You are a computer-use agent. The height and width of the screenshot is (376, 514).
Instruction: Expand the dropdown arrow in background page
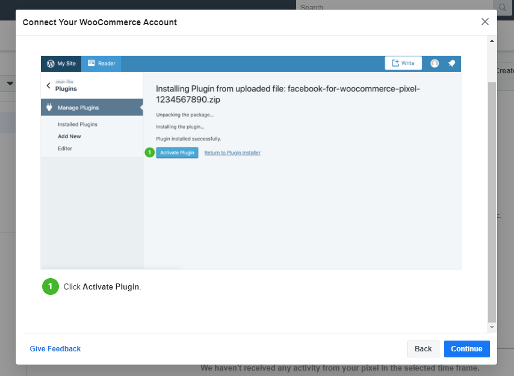click(10, 83)
